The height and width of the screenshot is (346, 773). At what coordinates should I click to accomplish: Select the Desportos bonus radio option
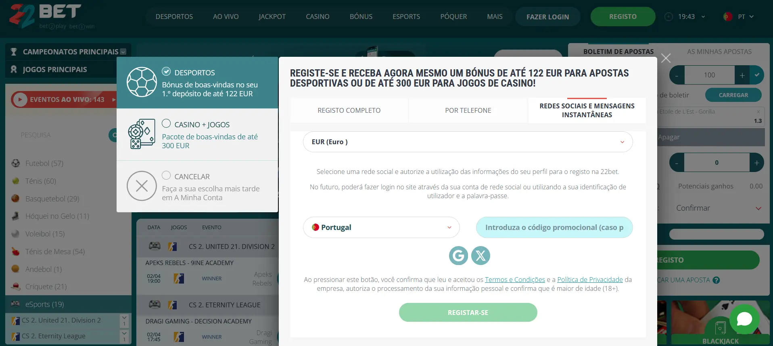point(166,72)
